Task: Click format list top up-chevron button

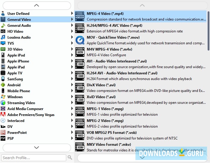Action: 142,5
